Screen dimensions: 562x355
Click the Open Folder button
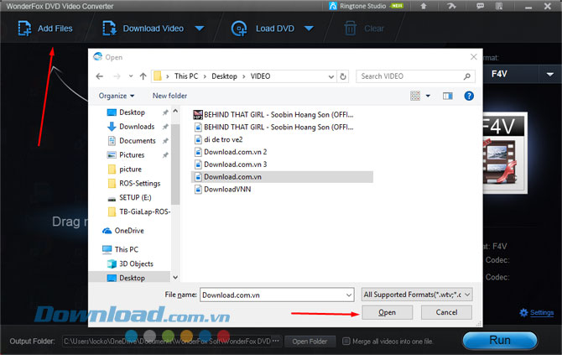click(x=310, y=342)
